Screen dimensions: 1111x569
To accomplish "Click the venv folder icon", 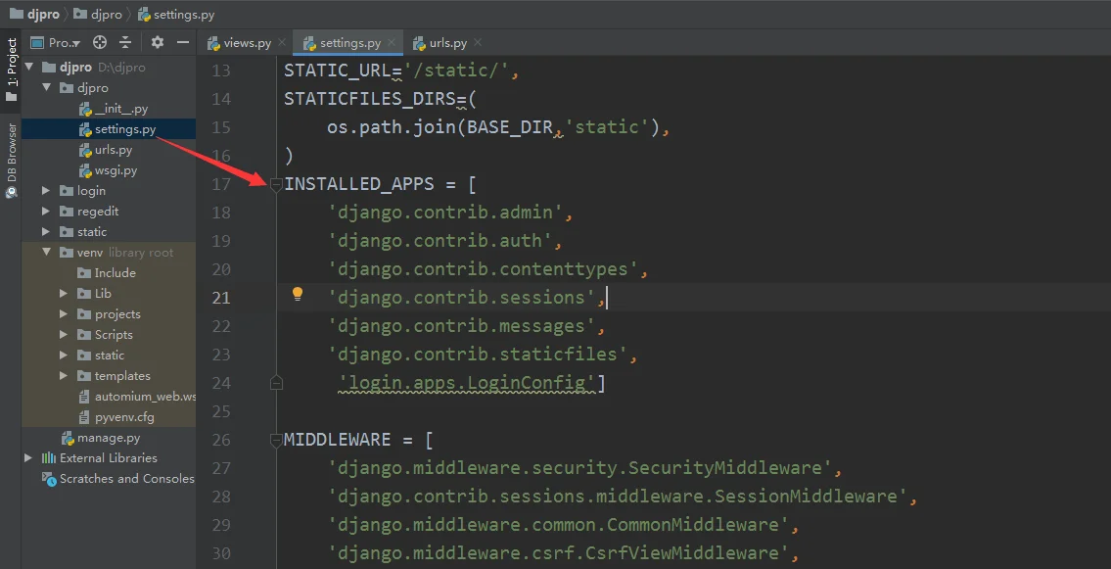I will coord(67,253).
